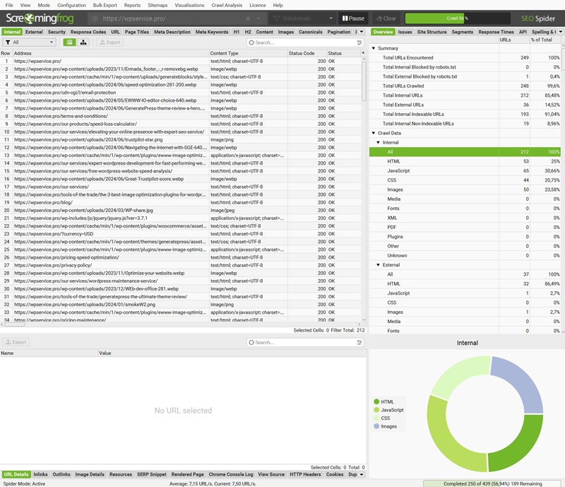Collapse the Crawl Data section
Image resolution: width=565 pixels, height=487 pixels.
pyautogui.click(x=373, y=133)
